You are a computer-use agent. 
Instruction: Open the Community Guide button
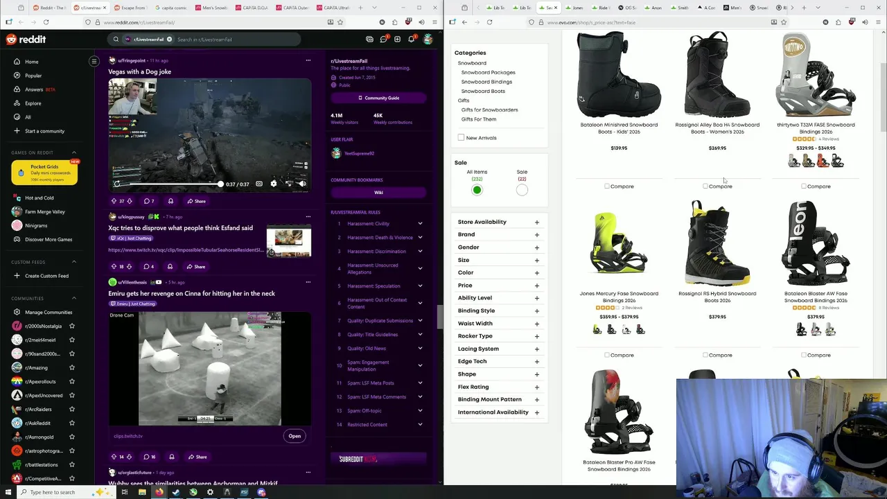pos(378,98)
